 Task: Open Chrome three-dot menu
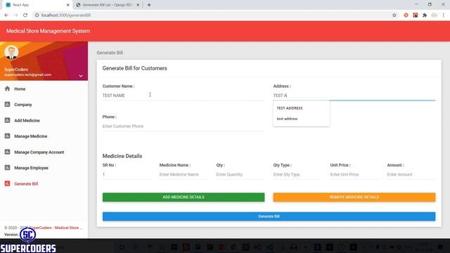444,15
